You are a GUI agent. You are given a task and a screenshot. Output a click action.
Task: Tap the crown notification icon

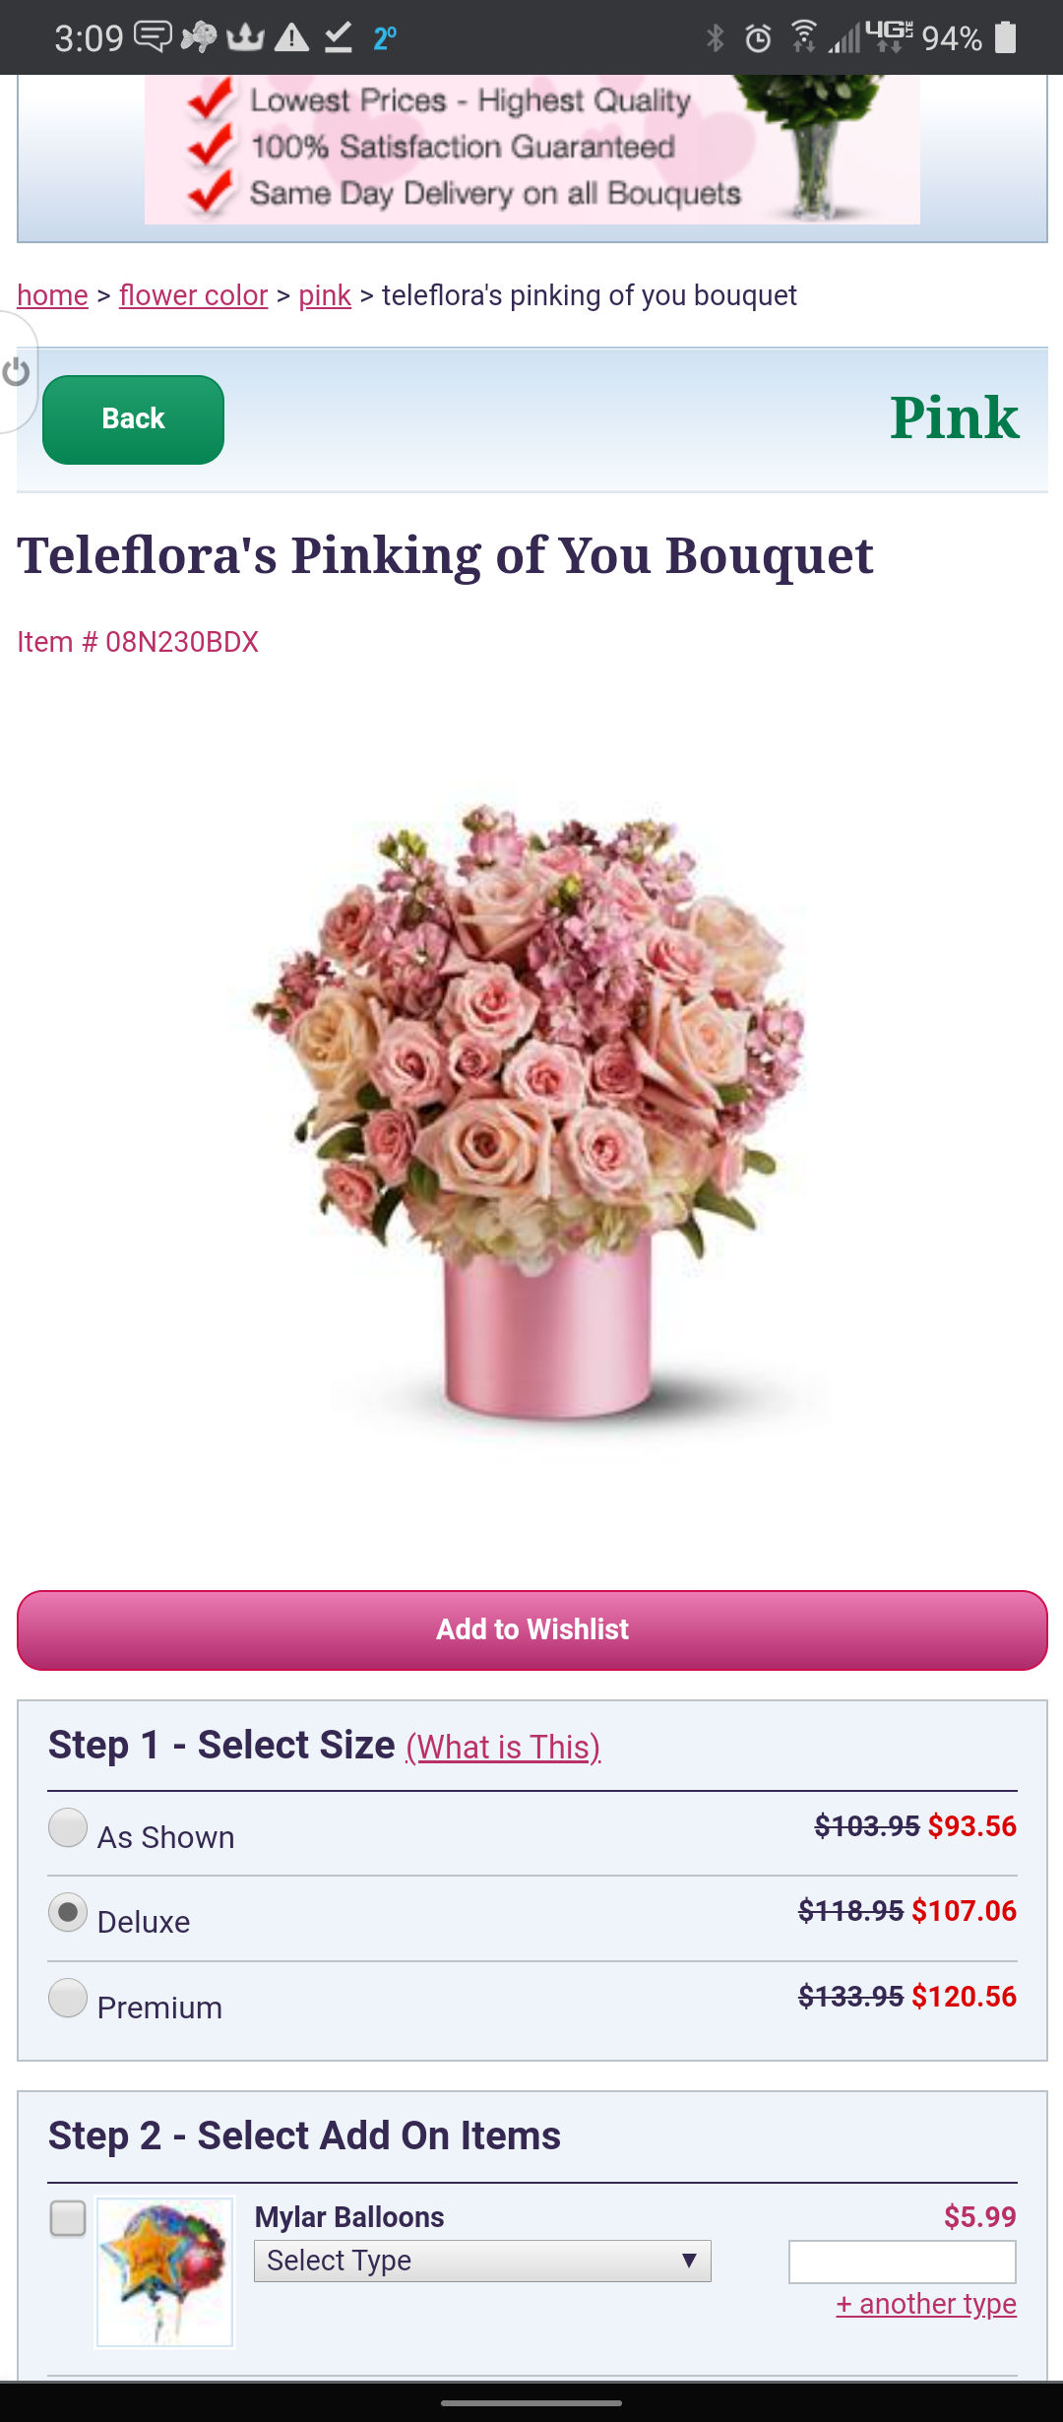(x=245, y=37)
